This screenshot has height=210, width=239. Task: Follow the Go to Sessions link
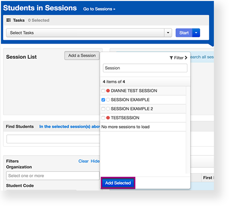(99, 9)
